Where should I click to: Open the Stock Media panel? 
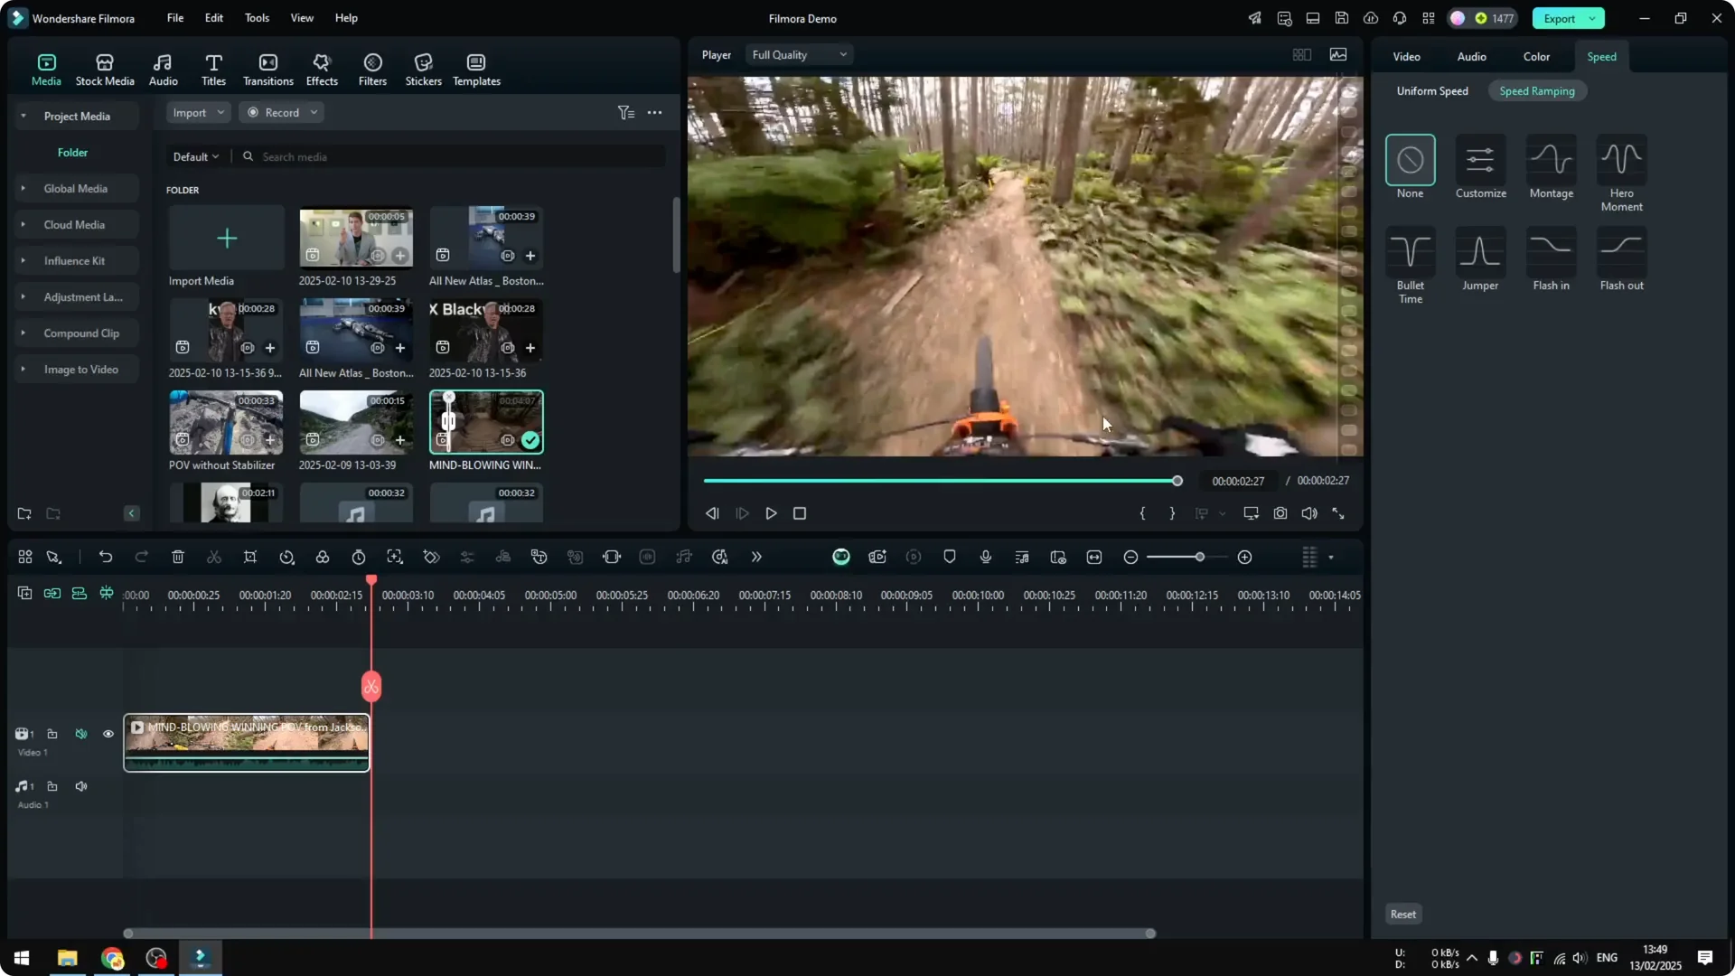click(x=103, y=68)
